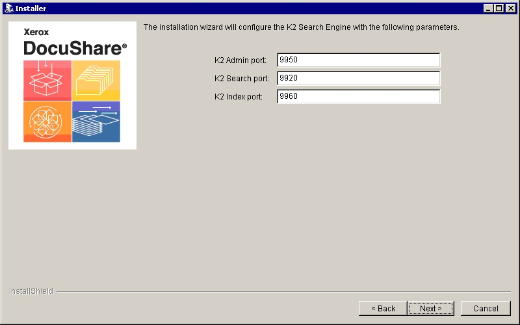Click the installation wizard description text

click(x=301, y=27)
